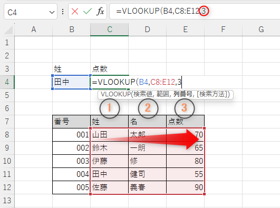Click the 姓 table header in row 7

[x=110, y=122]
